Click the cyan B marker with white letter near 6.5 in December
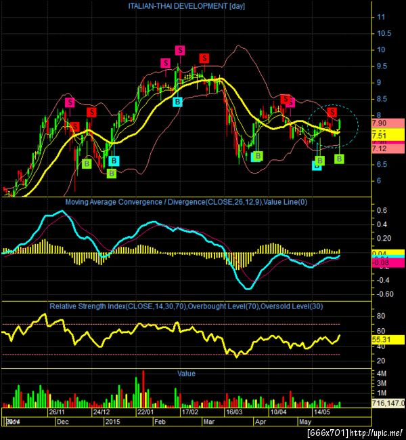 [114, 161]
